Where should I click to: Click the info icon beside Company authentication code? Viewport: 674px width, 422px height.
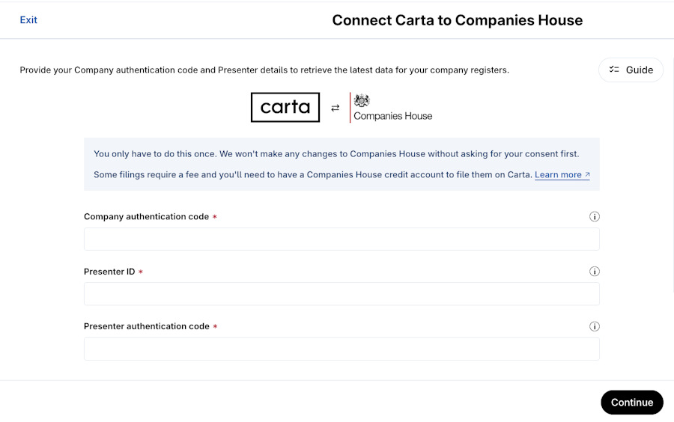click(x=595, y=217)
